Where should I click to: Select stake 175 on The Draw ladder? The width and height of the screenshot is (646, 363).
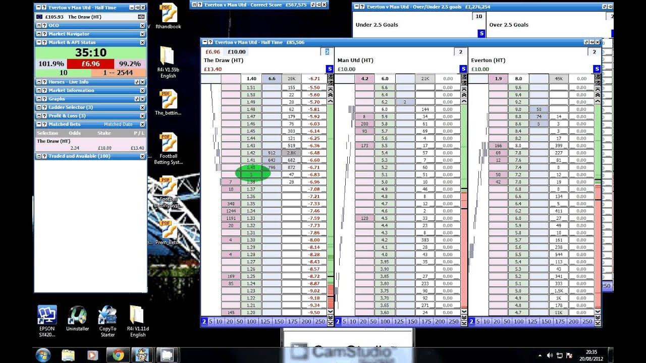(292, 322)
